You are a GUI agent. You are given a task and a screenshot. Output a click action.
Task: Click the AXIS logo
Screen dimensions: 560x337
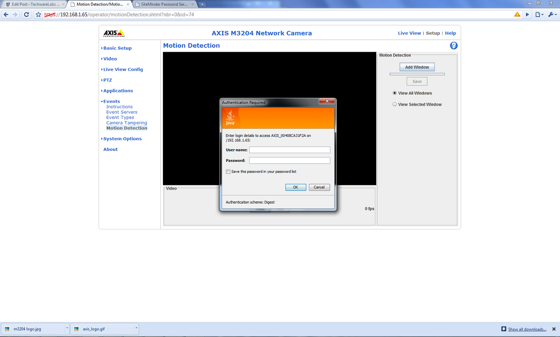point(114,33)
